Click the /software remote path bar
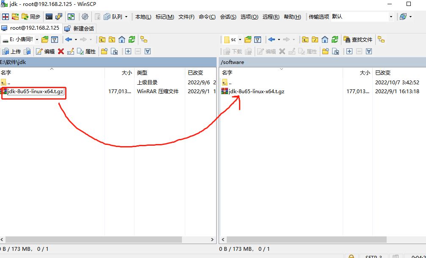 (322, 62)
